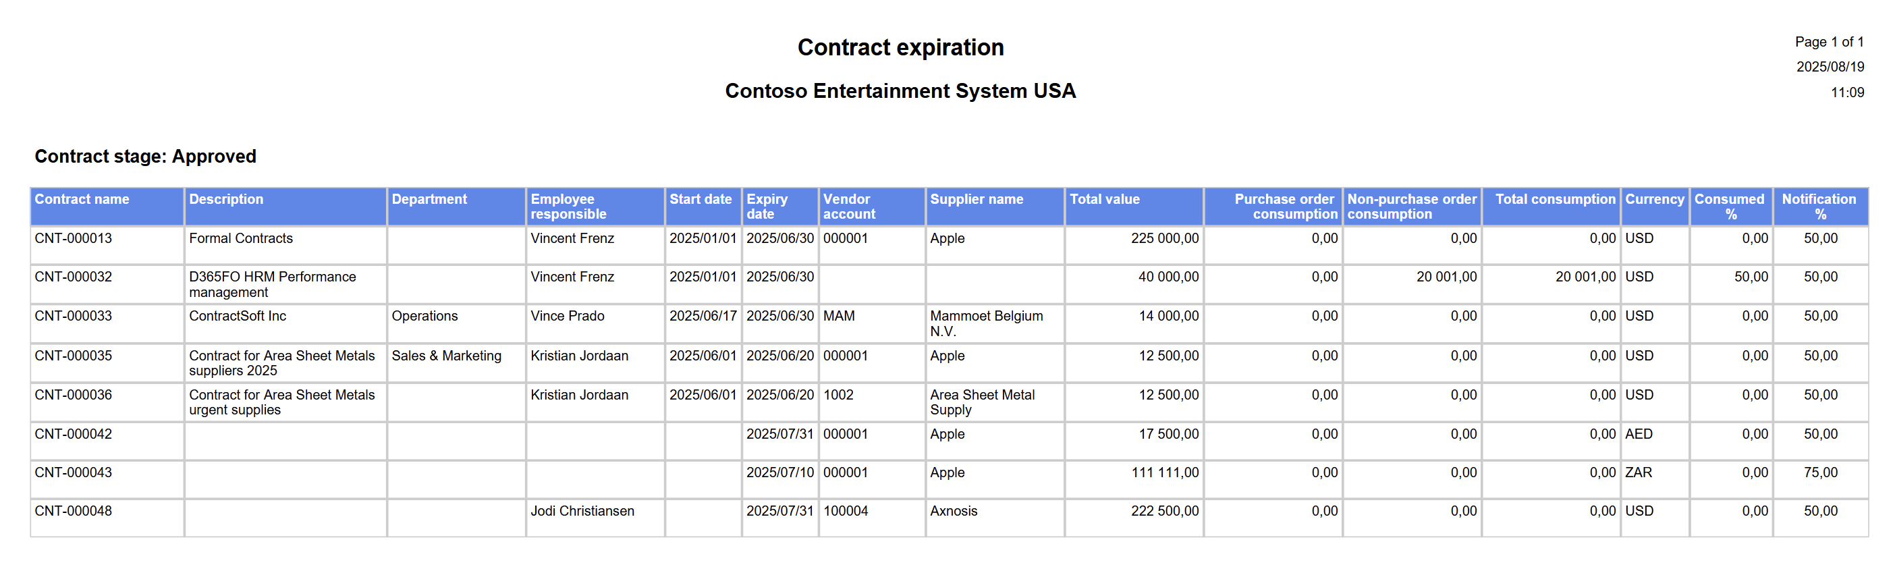Click the Contract expiration report title
The image size is (1895, 571).
point(900,48)
